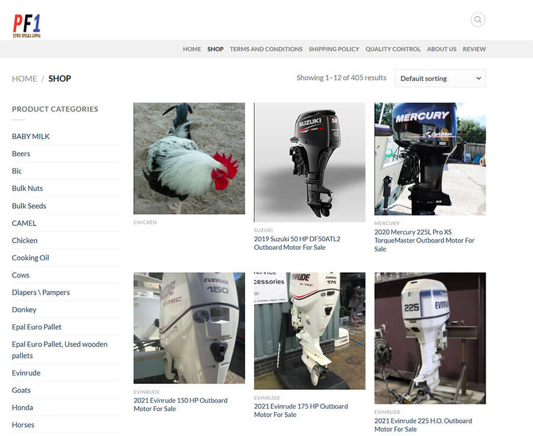Select the BABY MILK category

click(x=31, y=136)
